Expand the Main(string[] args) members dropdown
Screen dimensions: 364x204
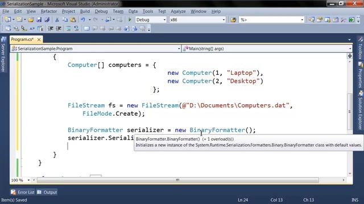pos(350,49)
